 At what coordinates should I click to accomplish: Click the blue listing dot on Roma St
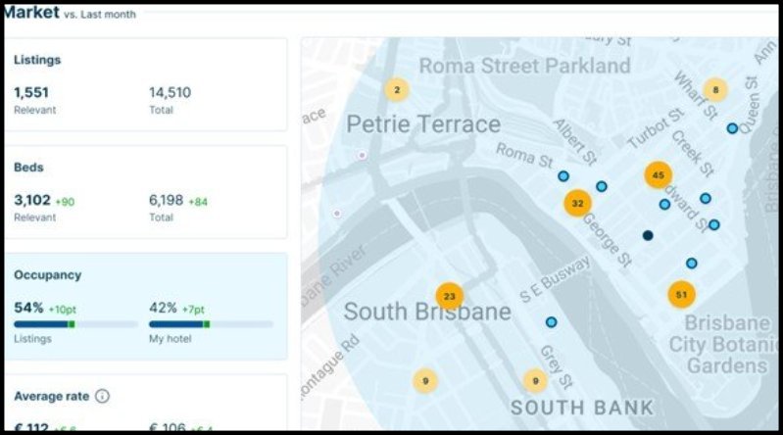(x=563, y=175)
